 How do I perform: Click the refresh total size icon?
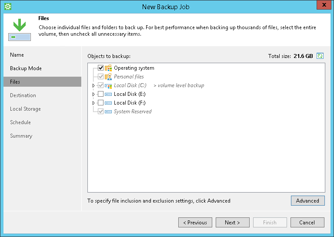tap(320, 56)
